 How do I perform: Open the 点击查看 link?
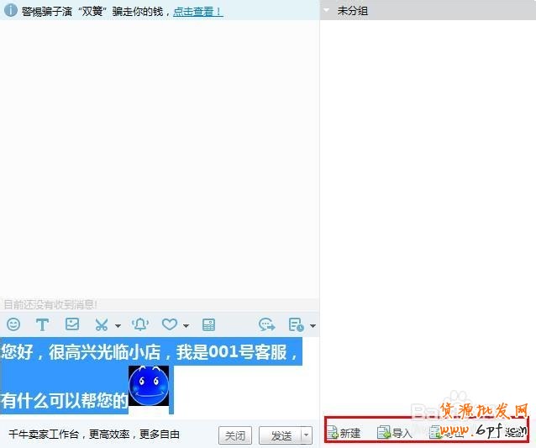[x=197, y=12]
